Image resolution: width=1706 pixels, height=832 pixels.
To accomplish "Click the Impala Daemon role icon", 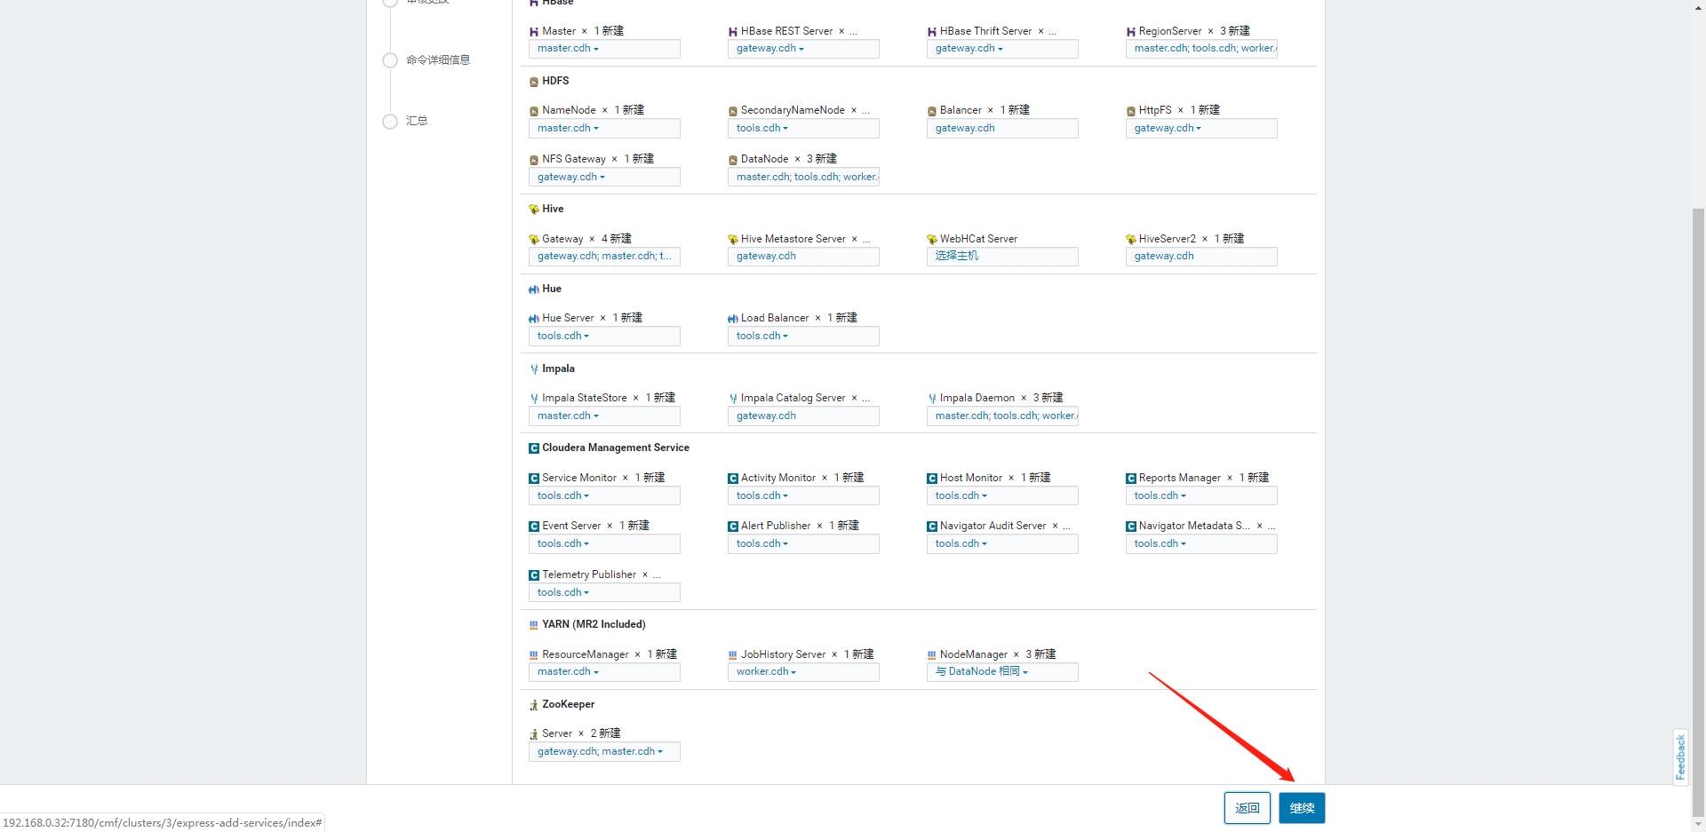I will coord(932,399).
